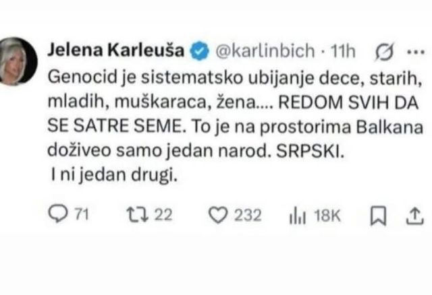This screenshot has height=295, width=432.
Task: Click the line "I ni jedan drugi."
Action: pyautogui.click(x=114, y=175)
